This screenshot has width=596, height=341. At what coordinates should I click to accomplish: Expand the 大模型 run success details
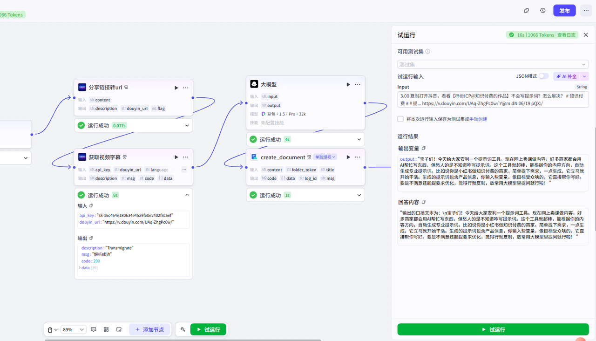coord(359,139)
